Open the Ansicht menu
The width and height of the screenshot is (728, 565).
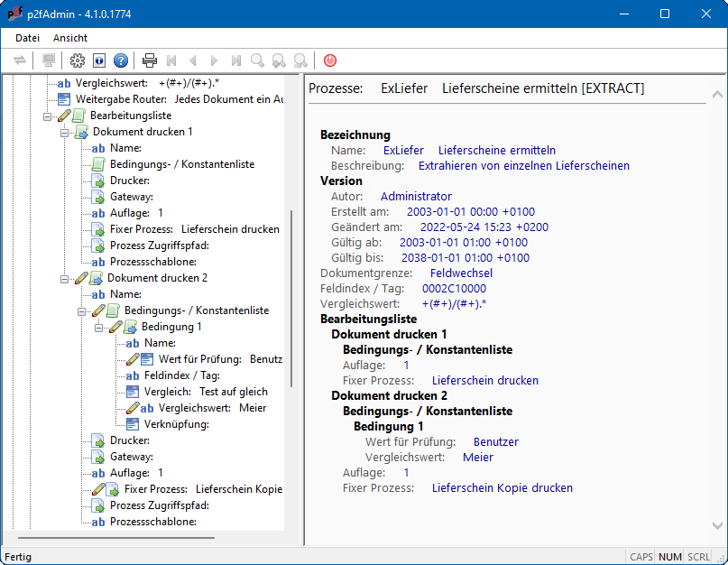click(70, 38)
